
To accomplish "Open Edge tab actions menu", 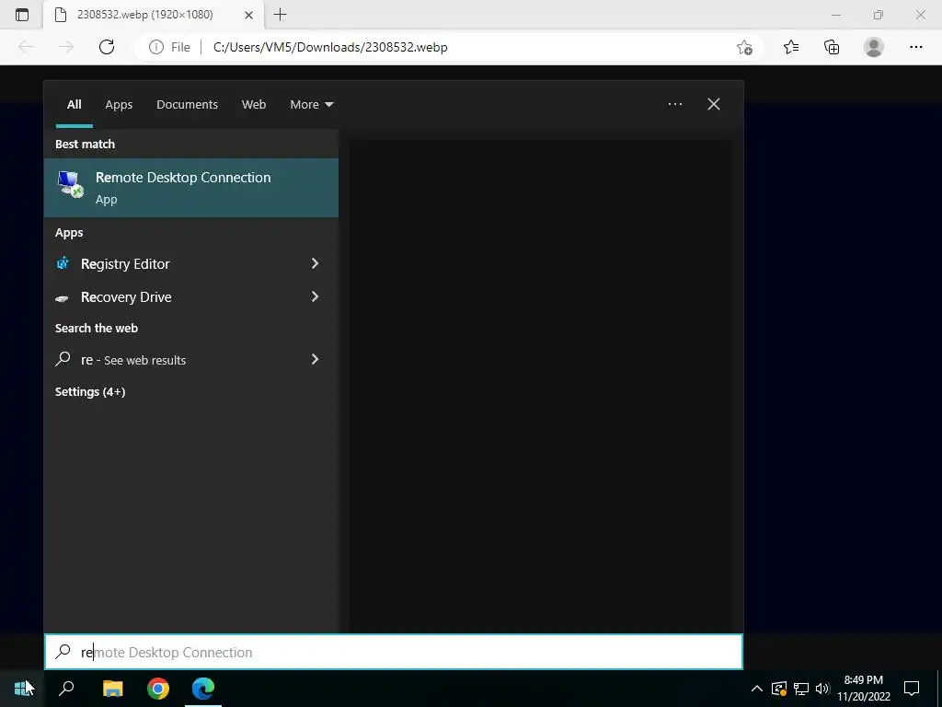I will click(x=22, y=15).
